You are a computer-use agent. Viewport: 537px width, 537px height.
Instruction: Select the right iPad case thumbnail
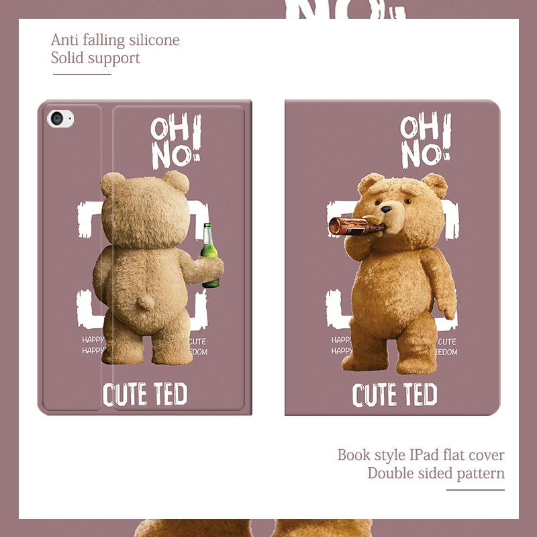[x=393, y=258]
